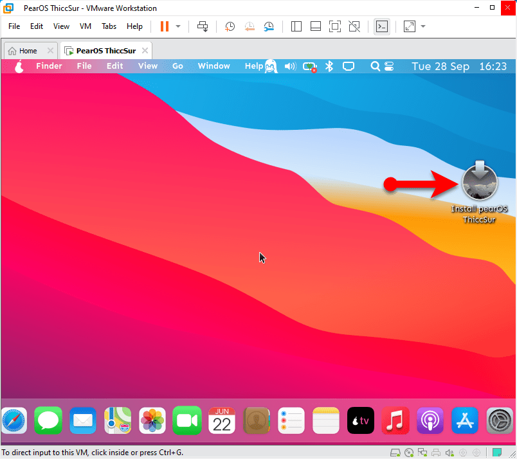Click Send Ctrl+Alt+Del toolbar icon
Screen dimensions: 517x459
203,26
